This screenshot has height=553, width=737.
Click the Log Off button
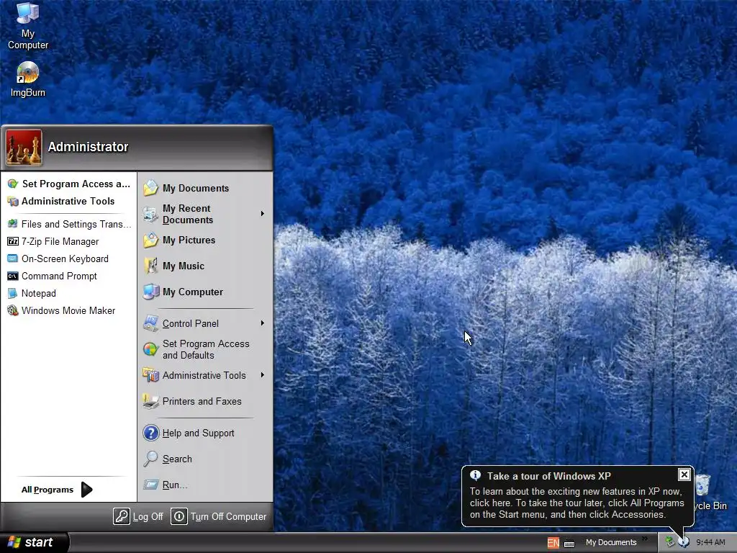click(138, 516)
